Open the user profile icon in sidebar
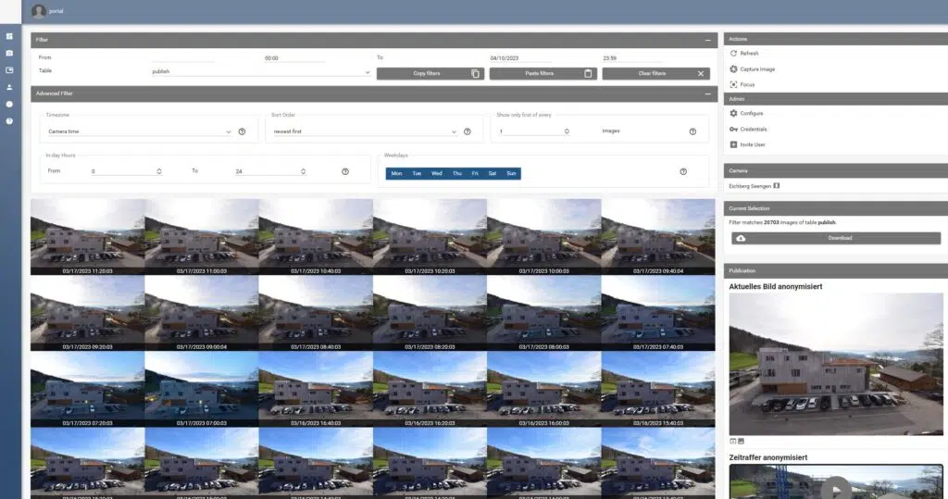 point(9,87)
